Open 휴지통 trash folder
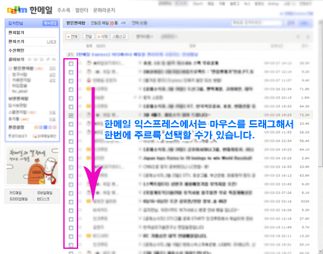Image resolution: width=323 pixels, height=254 pixels. [14, 119]
